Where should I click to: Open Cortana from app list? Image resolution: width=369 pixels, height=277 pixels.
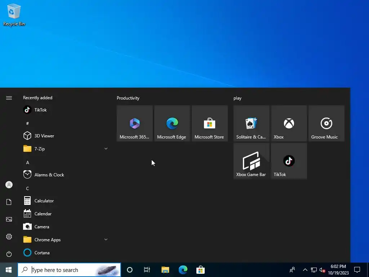(66, 252)
